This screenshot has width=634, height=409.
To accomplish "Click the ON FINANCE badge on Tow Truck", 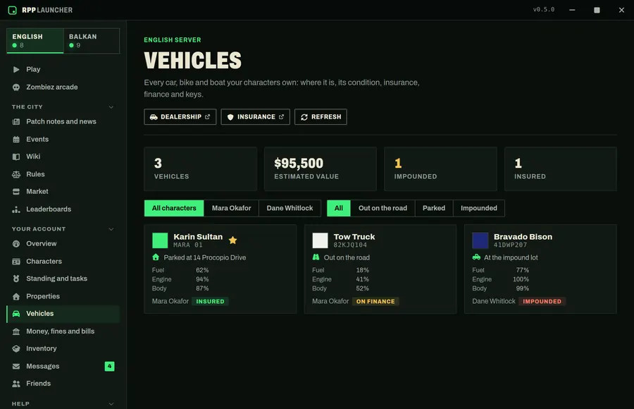I will 375,301.
